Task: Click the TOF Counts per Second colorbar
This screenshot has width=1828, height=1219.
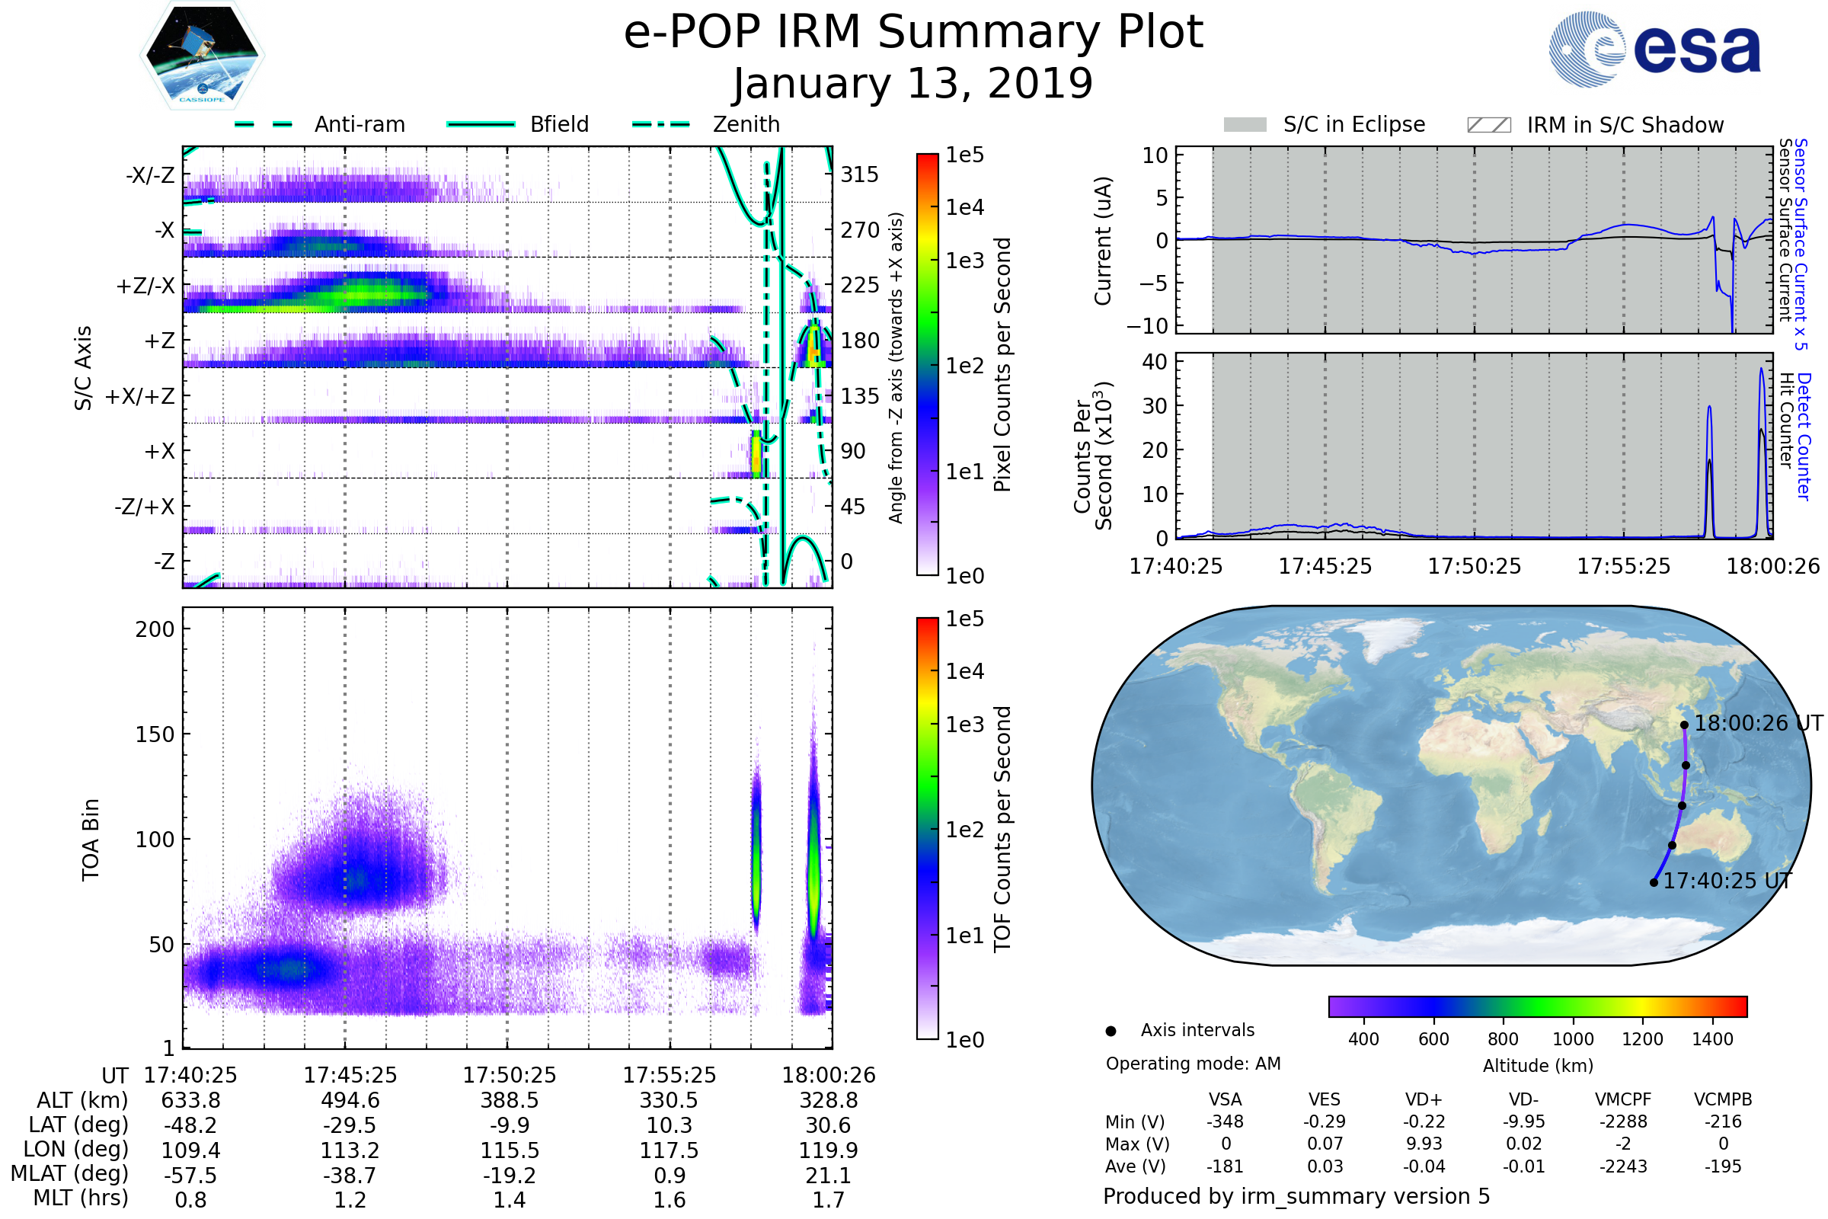Action: (x=927, y=828)
